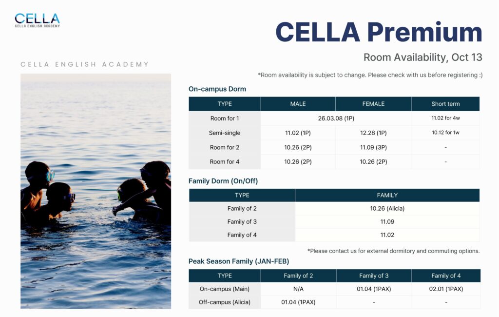Click the CELLA Premium title

tap(378, 32)
